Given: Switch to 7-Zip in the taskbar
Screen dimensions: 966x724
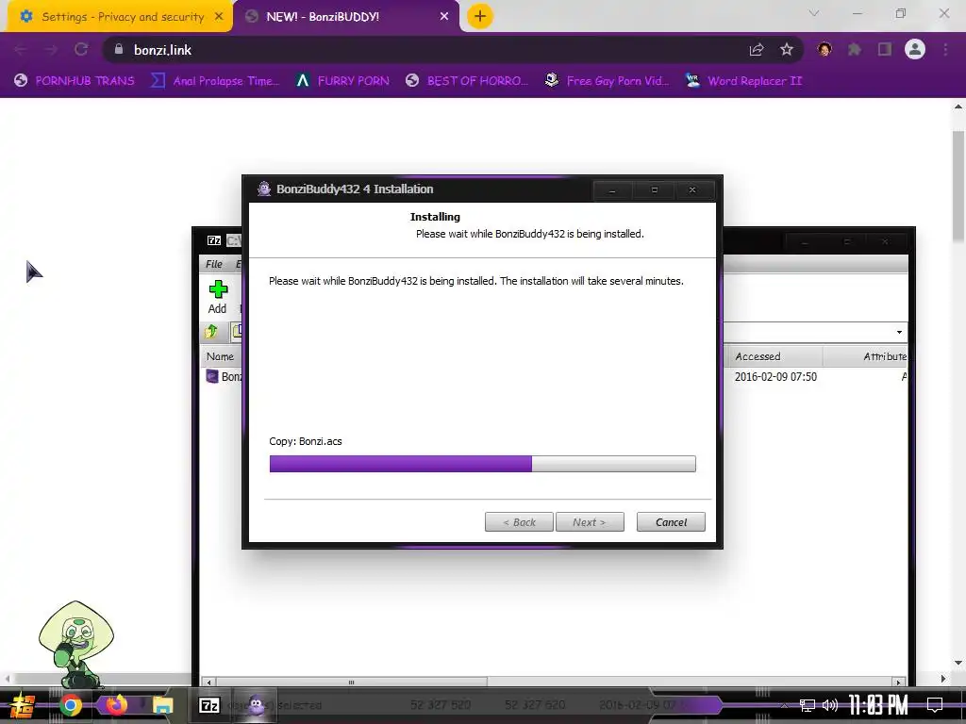Looking at the screenshot, I should (x=209, y=705).
